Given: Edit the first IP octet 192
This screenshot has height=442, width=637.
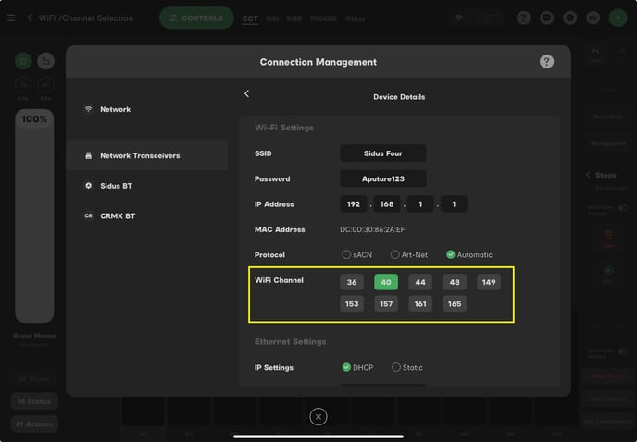Looking at the screenshot, I should click(353, 204).
